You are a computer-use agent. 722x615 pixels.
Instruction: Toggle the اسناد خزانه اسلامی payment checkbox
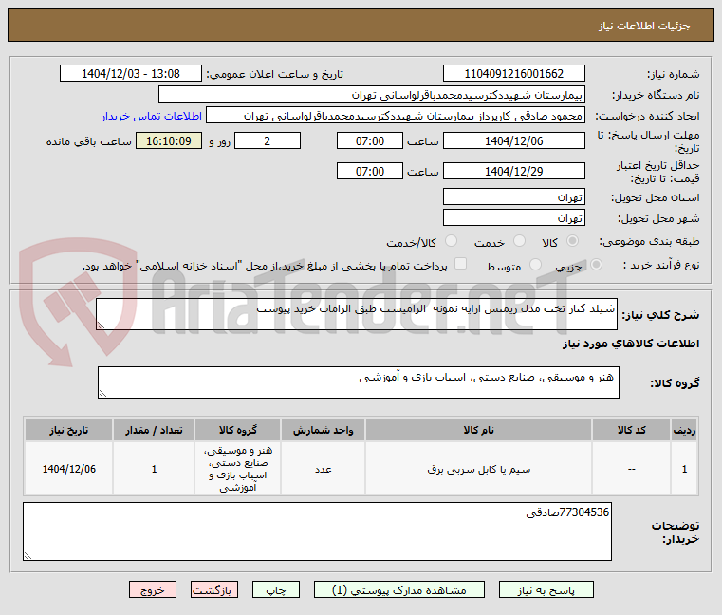(x=460, y=264)
